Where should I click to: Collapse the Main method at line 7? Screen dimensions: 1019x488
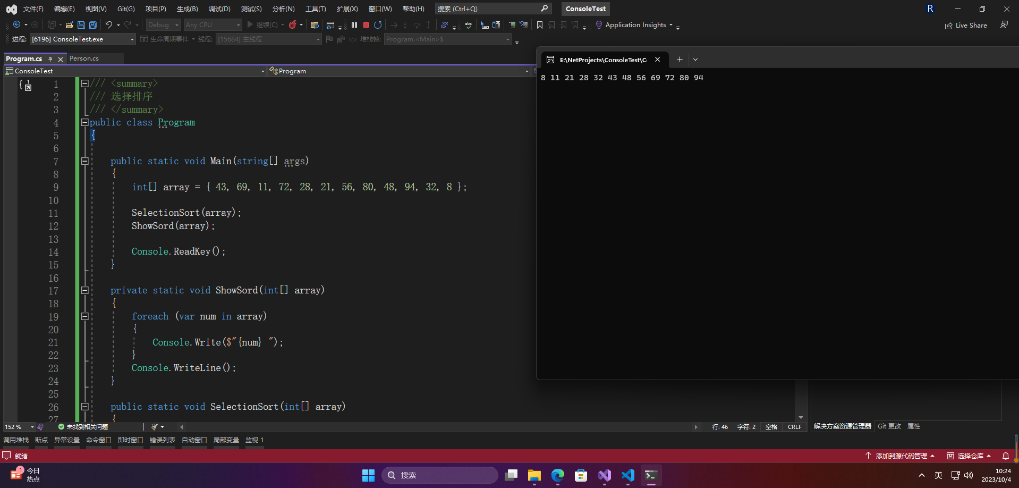coord(84,161)
